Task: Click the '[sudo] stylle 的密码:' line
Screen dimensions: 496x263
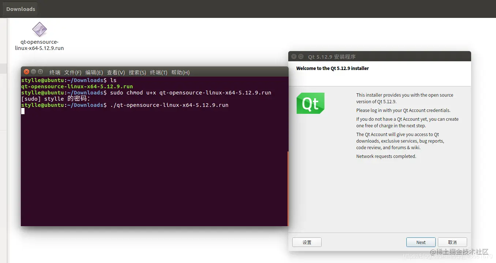Action: [x=56, y=99]
